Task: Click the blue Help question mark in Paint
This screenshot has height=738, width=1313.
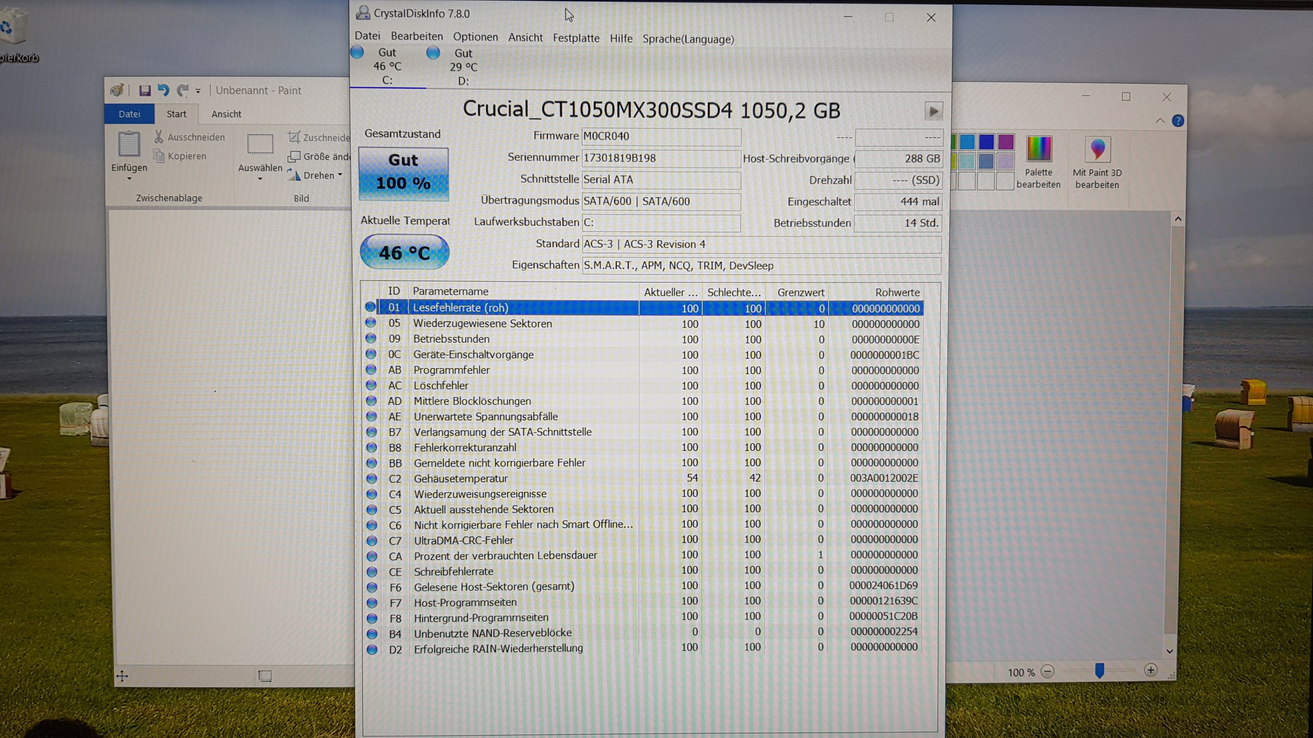Action: pos(1178,121)
